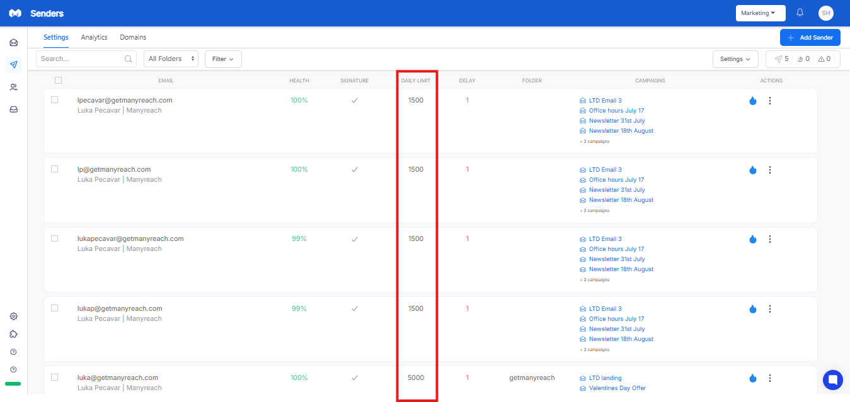Click the warm-up flame for lpecavar@getmanyreach.com
This screenshot has width=850, height=402.
click(x=752, y=101)
